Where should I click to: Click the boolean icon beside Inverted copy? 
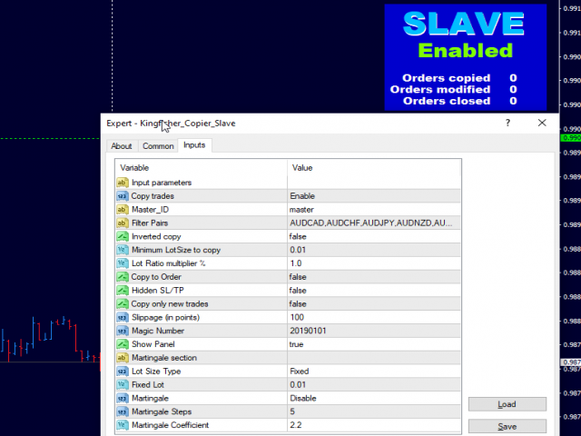tap(123, 236)
